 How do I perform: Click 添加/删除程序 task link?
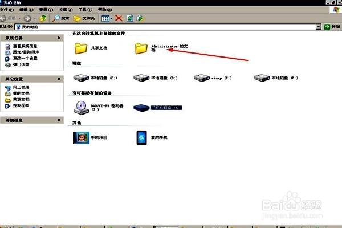pyautogui.click(x=26, y=52)
